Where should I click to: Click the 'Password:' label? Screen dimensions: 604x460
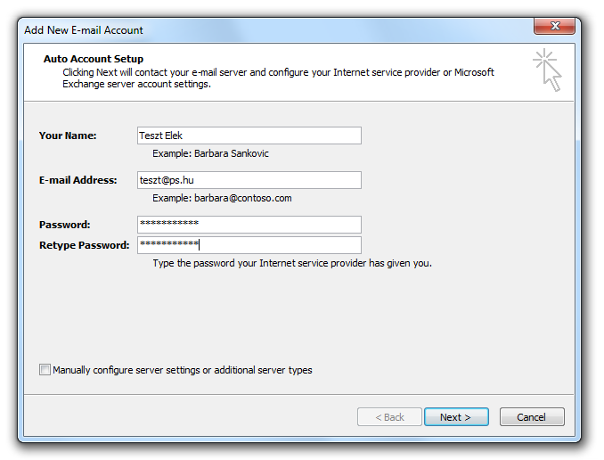(65, 225)
